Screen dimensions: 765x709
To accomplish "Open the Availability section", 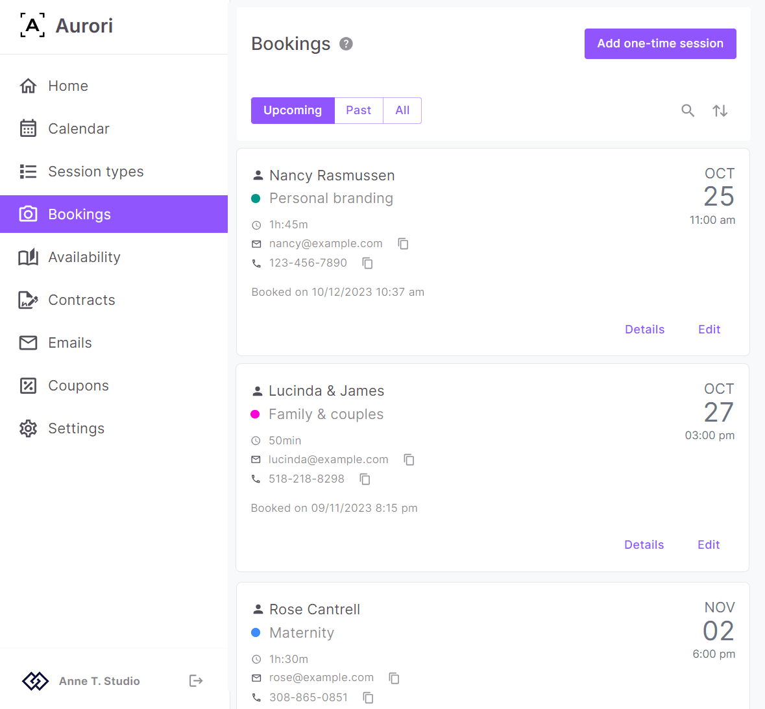I will 84,257.
